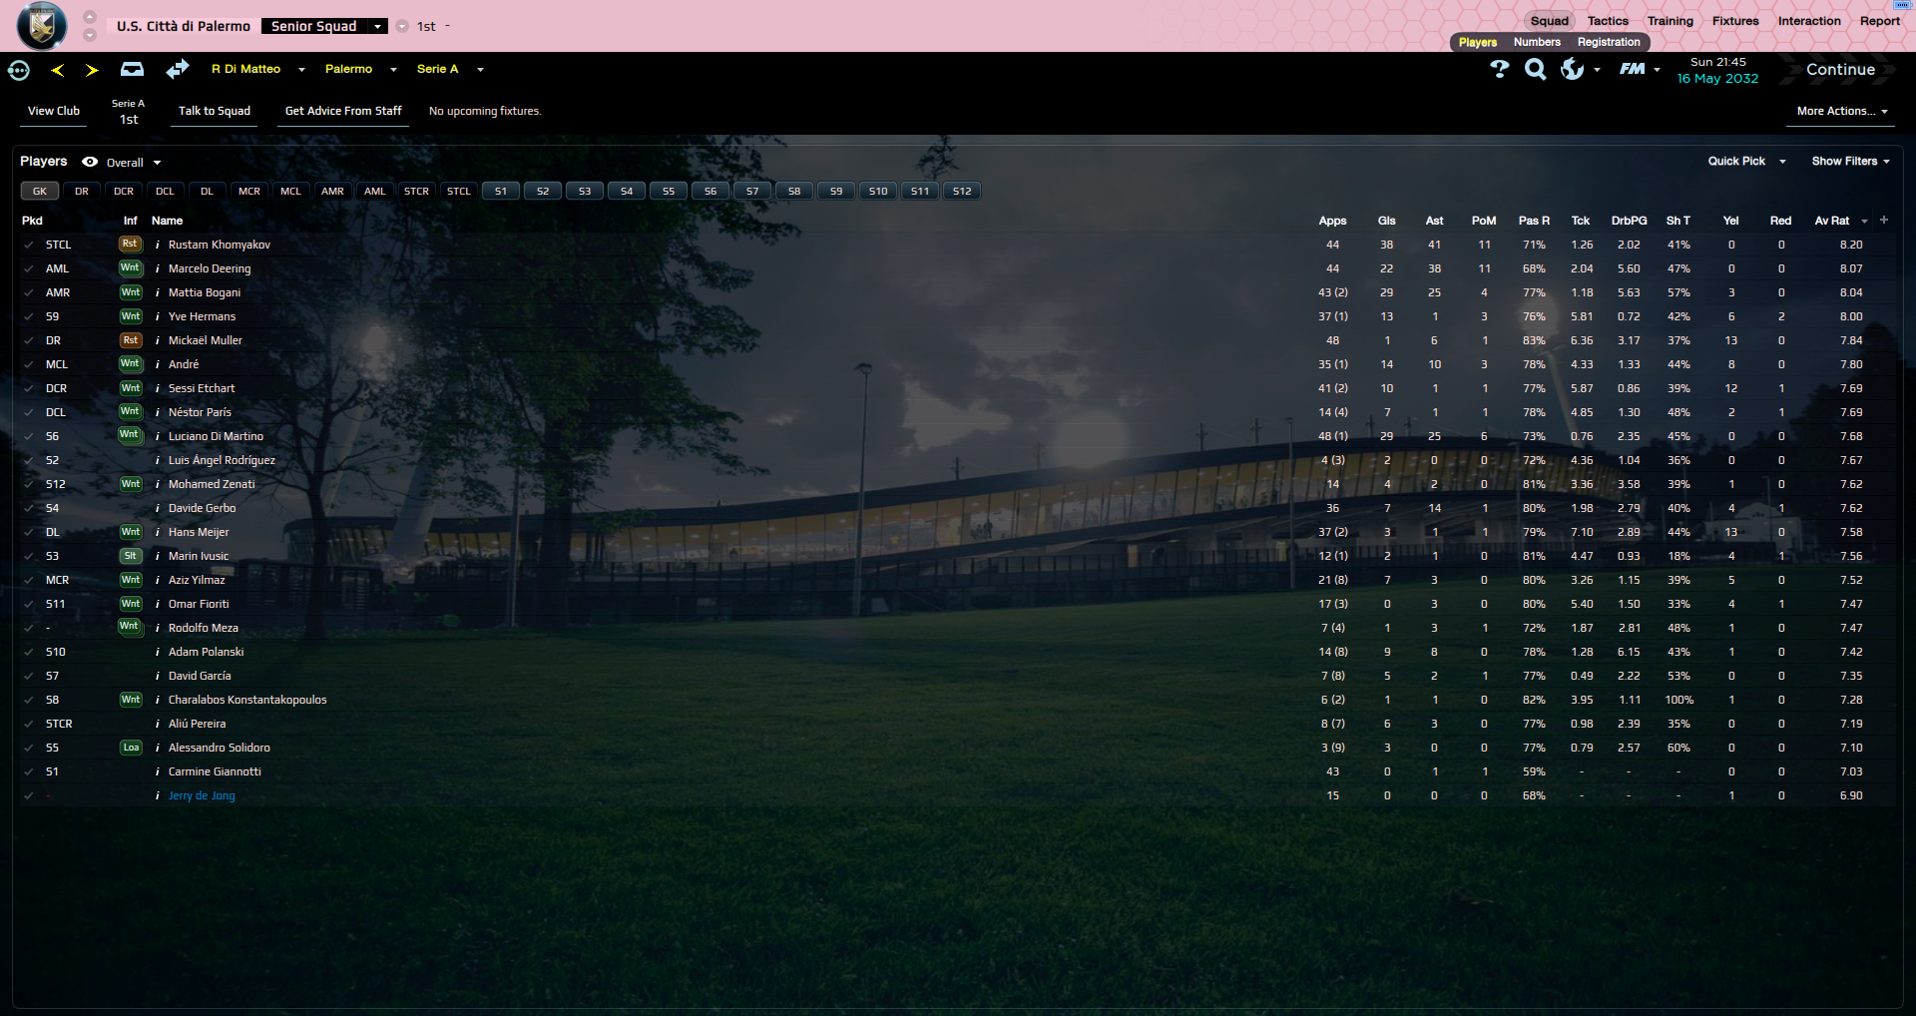Go back with the yellow left arrow
The height and width of the screenshot is (1016, 1916).
(58, 70)
